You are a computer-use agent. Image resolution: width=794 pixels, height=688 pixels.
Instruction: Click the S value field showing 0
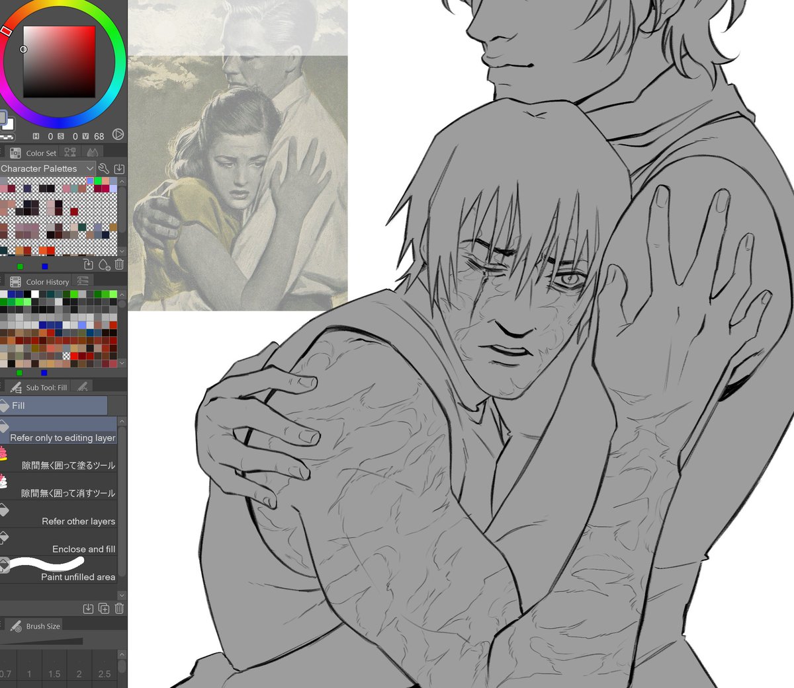click(75, 136)
